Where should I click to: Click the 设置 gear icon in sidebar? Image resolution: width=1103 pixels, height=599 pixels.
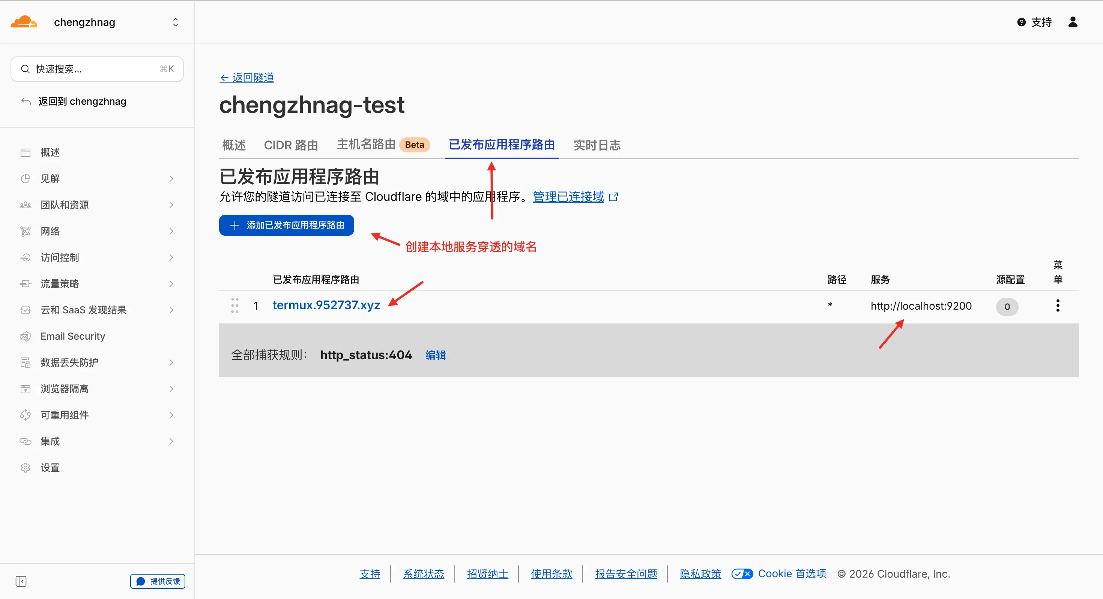click(x=25, y=468)
